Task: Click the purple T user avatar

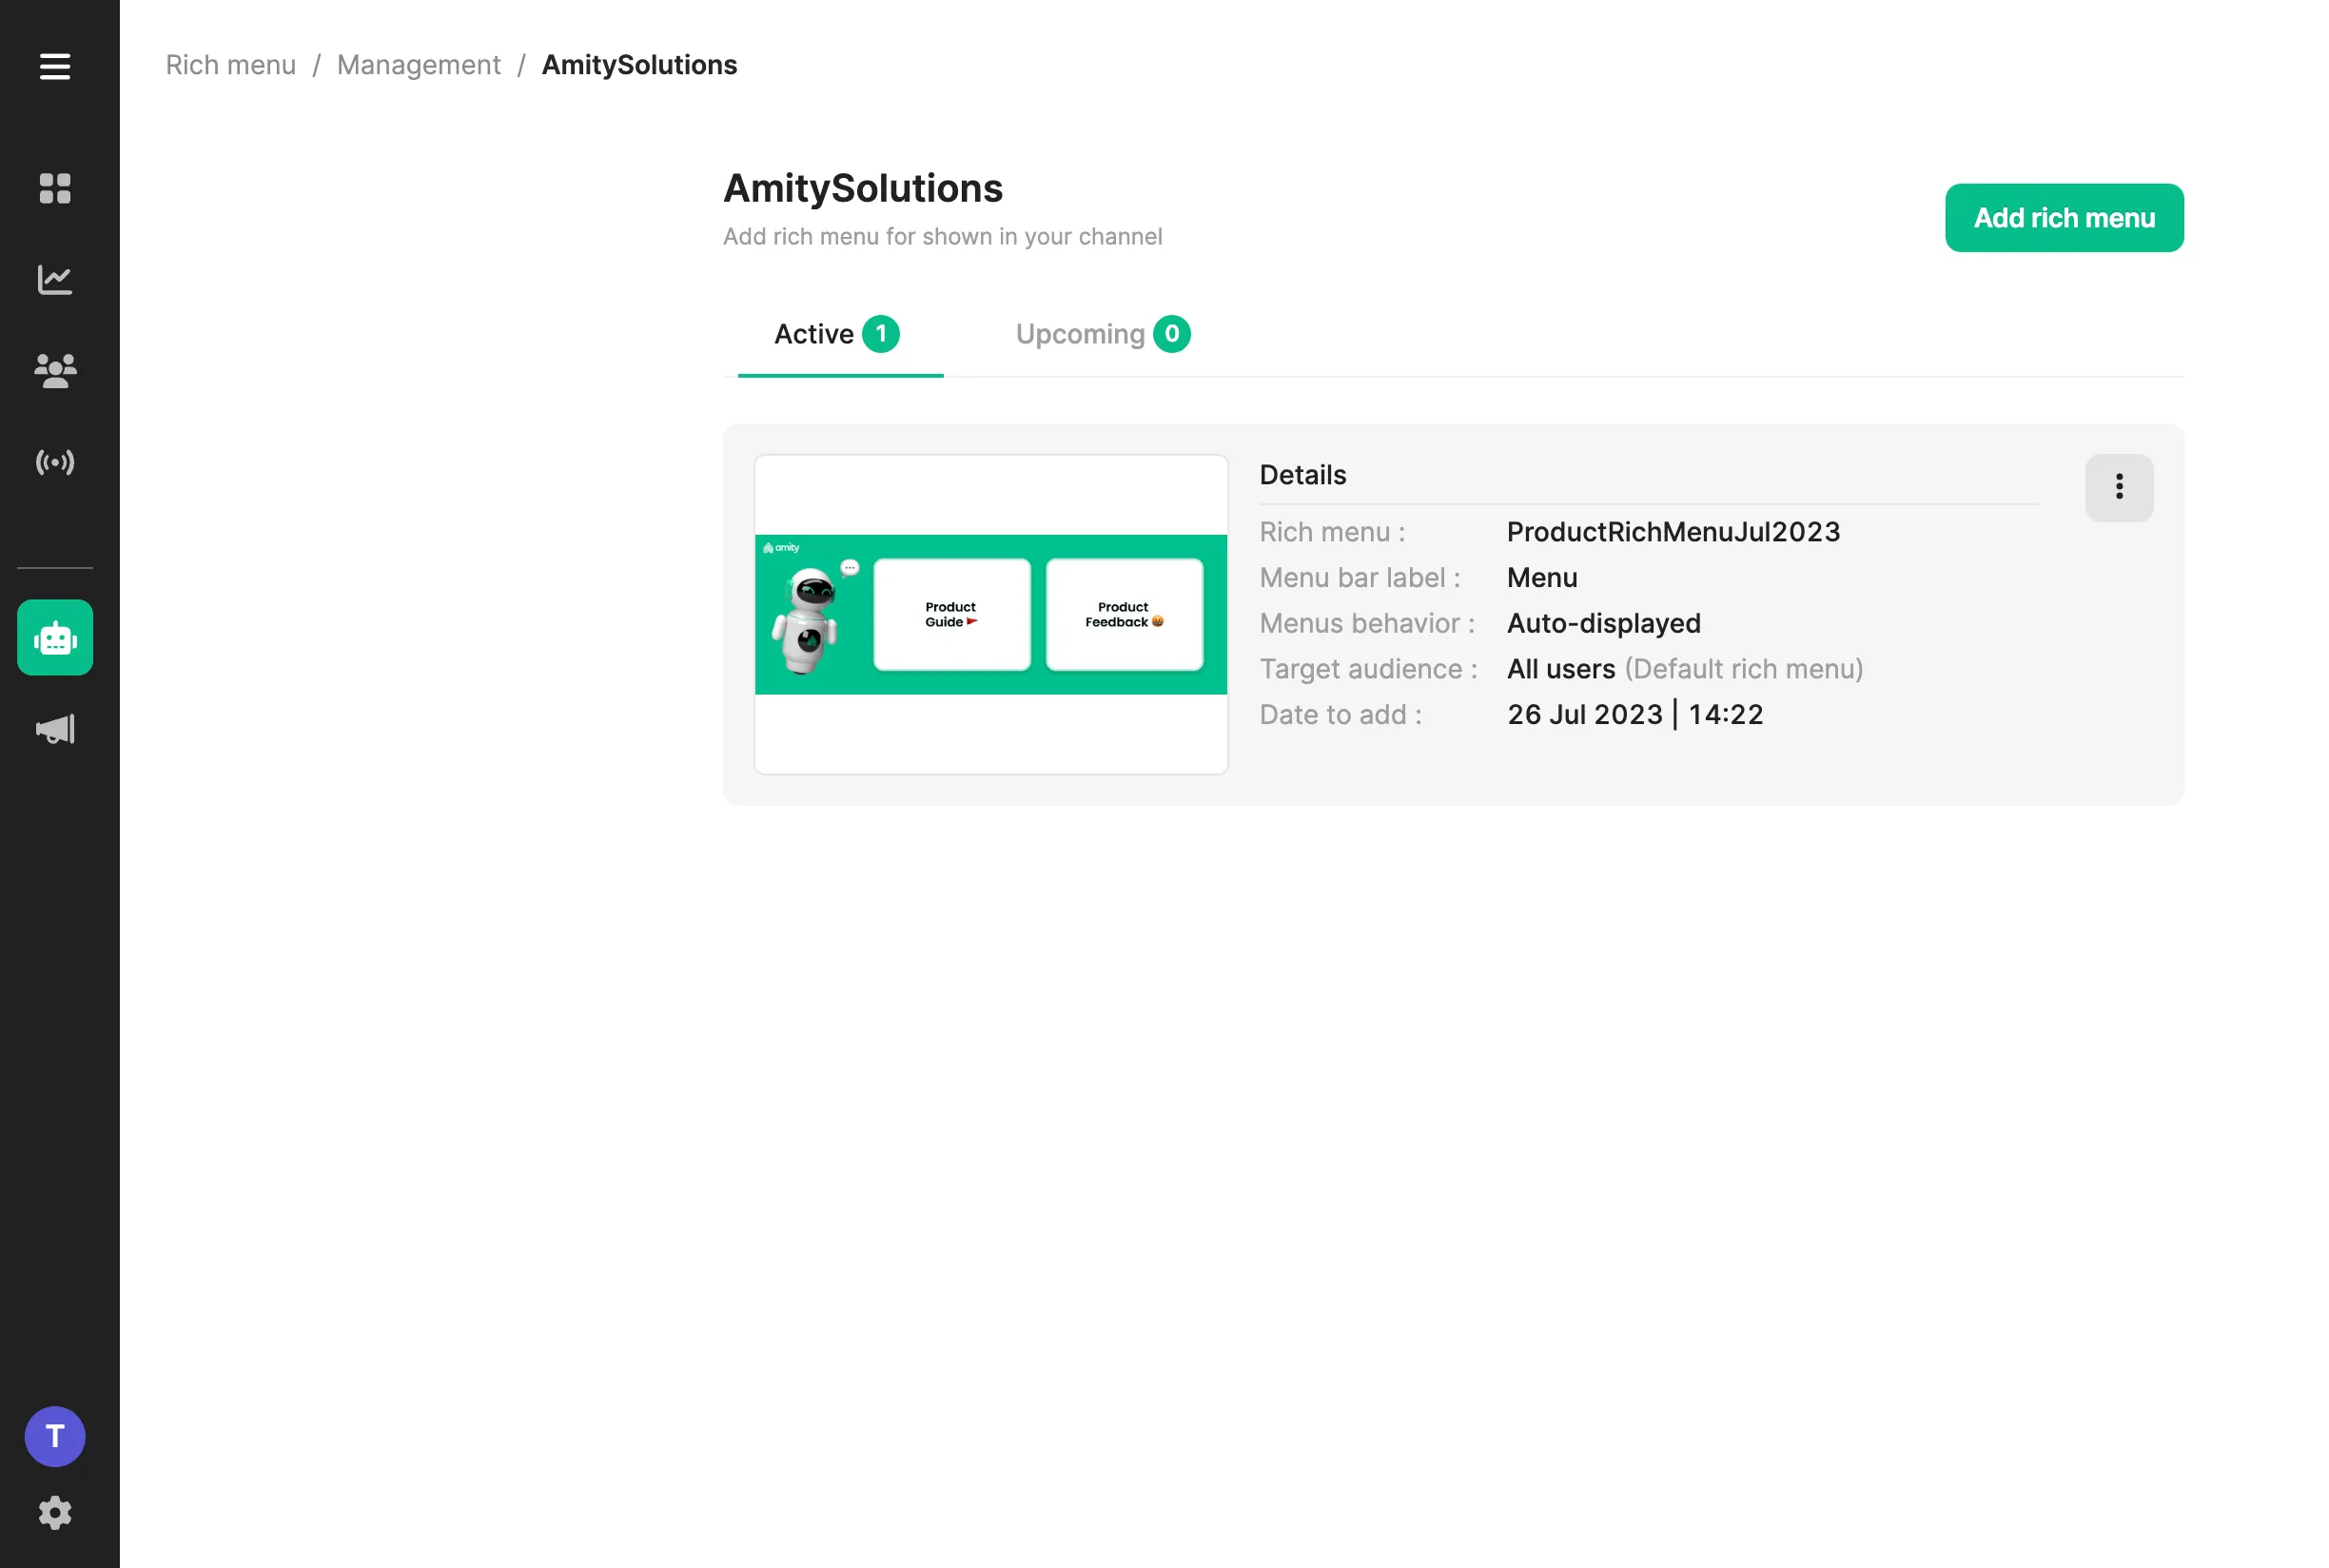Action: click(55, 1437)
